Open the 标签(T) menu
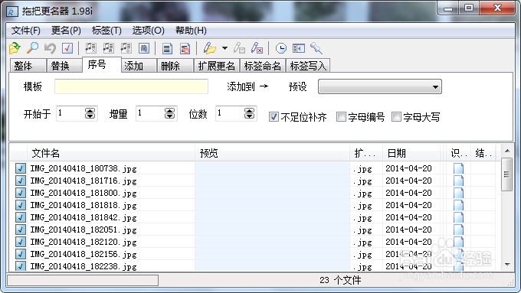 tap(106, 31)
